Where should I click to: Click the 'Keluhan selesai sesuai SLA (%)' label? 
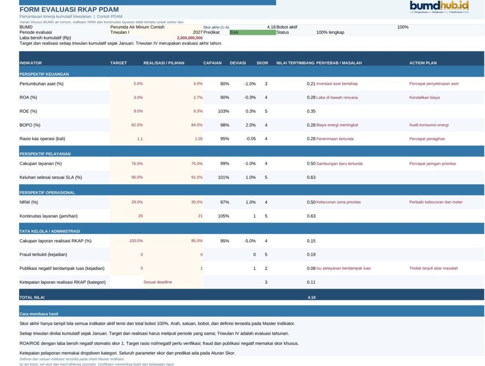(x=51, y=177)
